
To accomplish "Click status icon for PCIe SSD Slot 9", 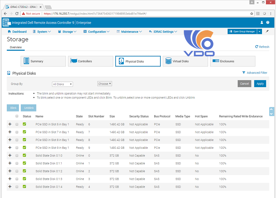I will point(24,147).
